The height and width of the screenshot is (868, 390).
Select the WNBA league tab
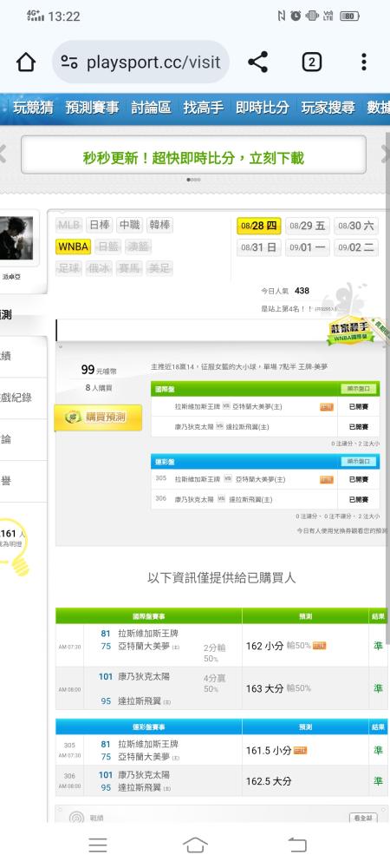(x=74, y=247)
